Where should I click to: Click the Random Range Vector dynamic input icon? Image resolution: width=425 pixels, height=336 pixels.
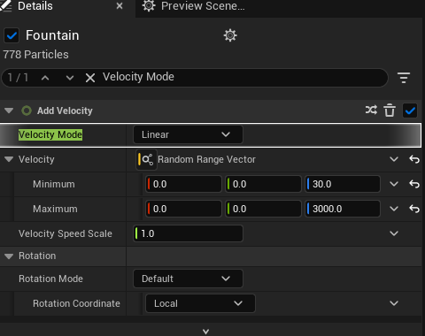coord(147,159)
